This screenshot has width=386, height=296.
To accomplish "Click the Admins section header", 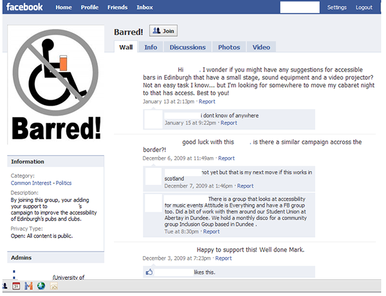I will pyautogui.click(x=55, y=257).
